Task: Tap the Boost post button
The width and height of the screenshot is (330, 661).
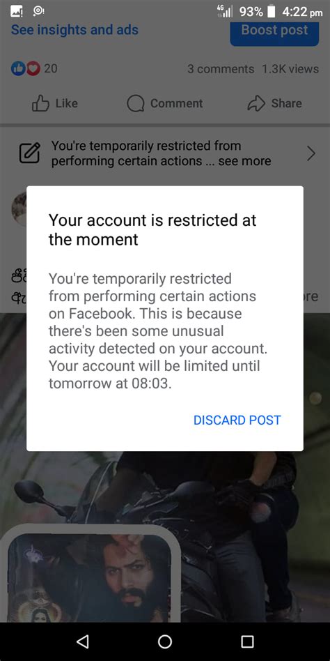Action: [x=274, y=31]
